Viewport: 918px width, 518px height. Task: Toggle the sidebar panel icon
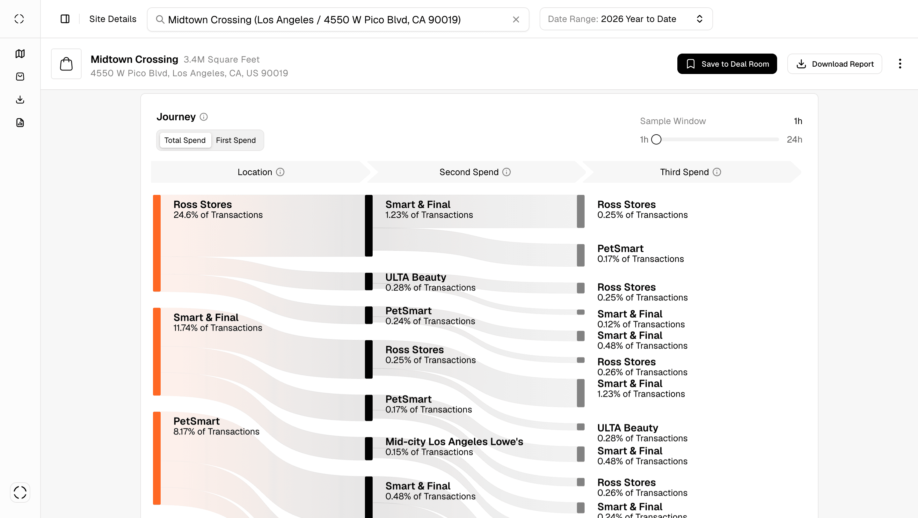65,19
